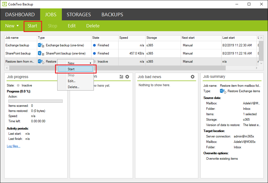268x183 pixels.
Task: Click 'SharePoint backup (one-time)' type text
Action: [x=66, y=53]
